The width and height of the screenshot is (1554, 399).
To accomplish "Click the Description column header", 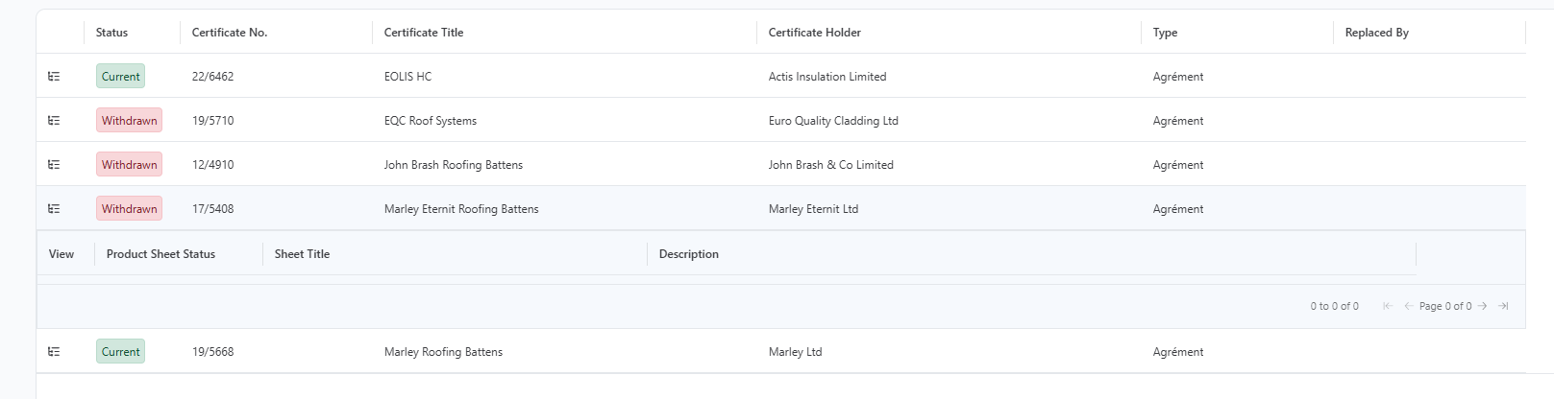I will [689, 254].
